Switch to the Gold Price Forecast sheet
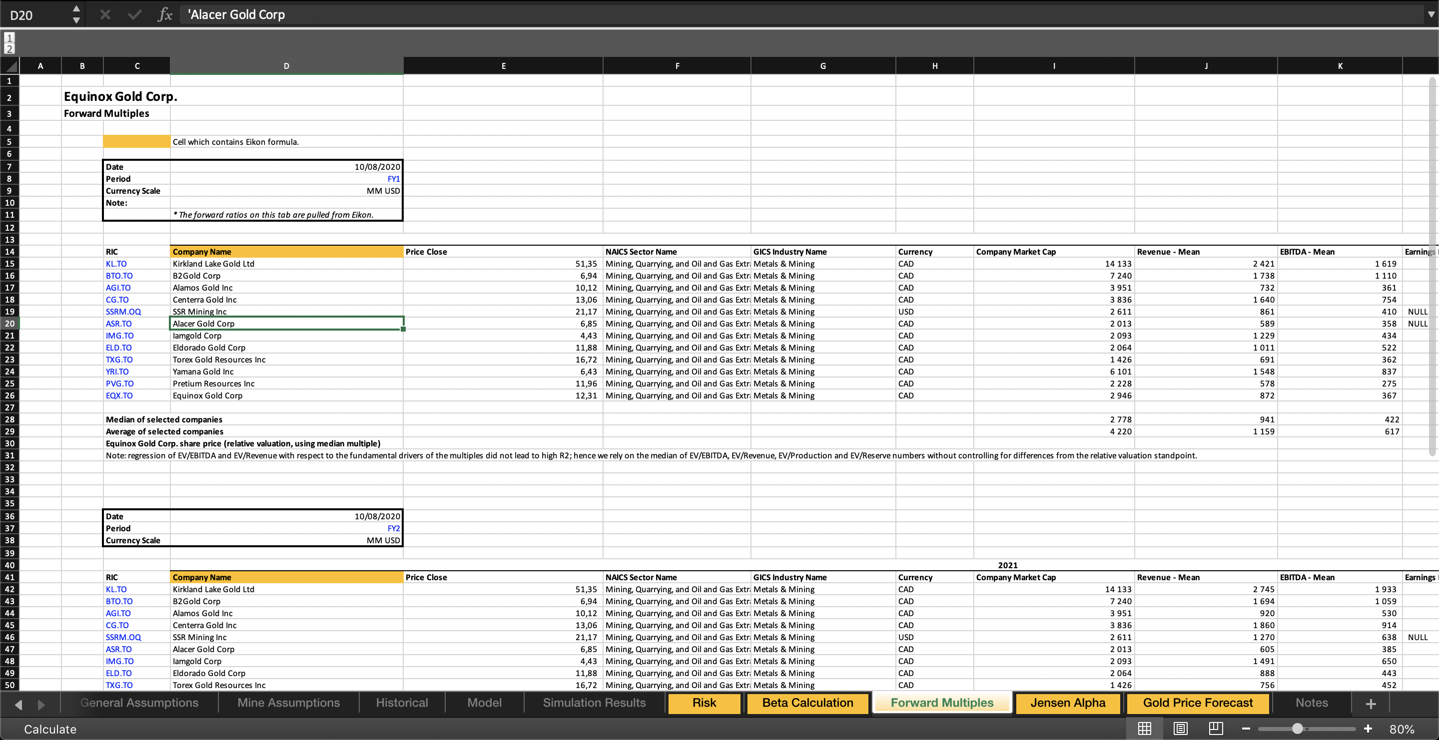The height and width of the screenshot is (740, 1439). (1198, 703)
